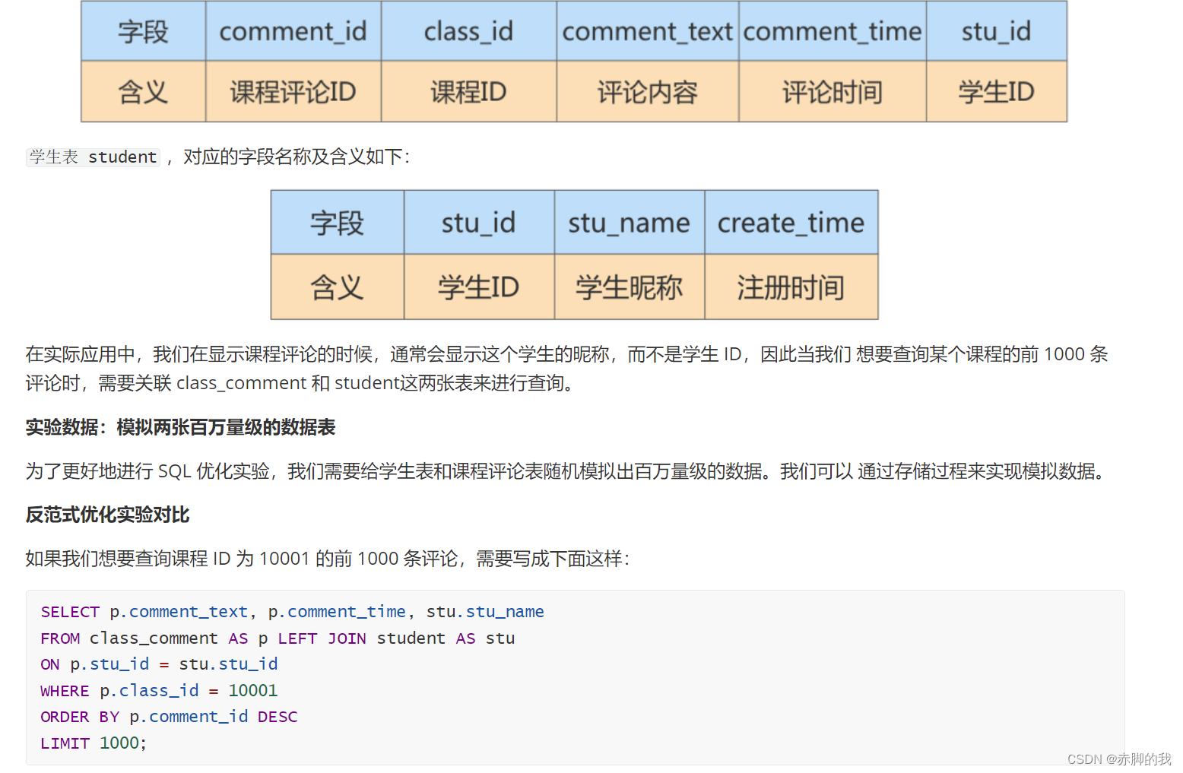1183x773 pixels.
Task: Click the 学生ID cell under stu_id
Action: [479, 287]
